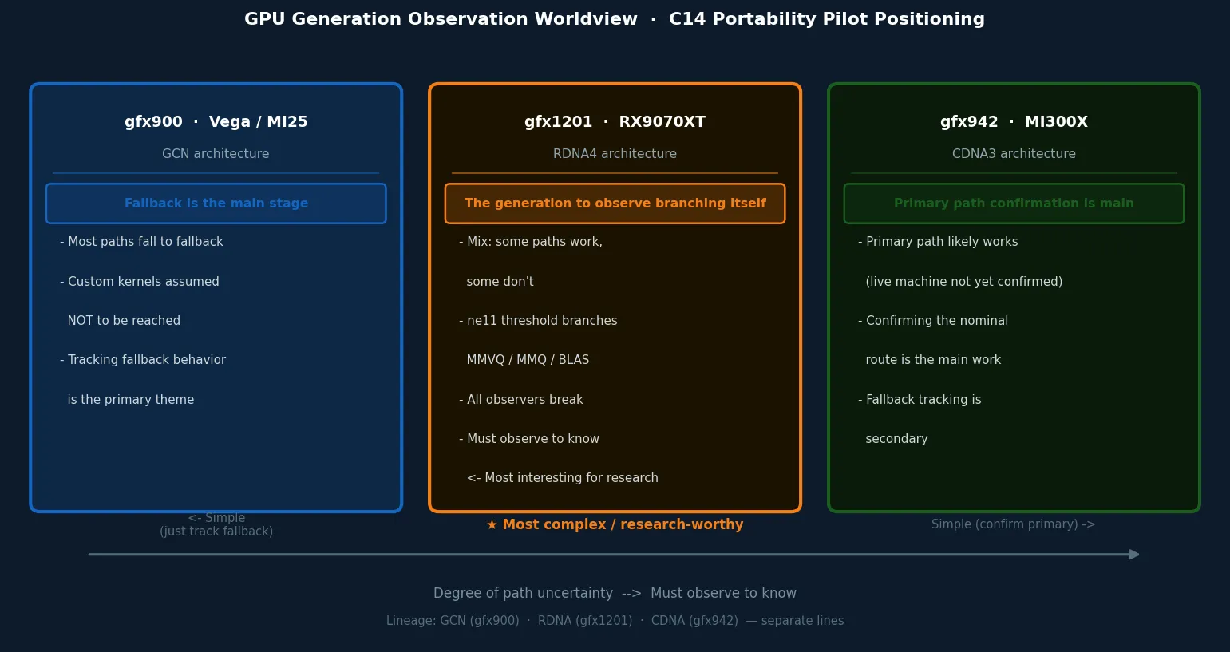Click the 'Degree of path uncertainty' caption

pos(615,593)
